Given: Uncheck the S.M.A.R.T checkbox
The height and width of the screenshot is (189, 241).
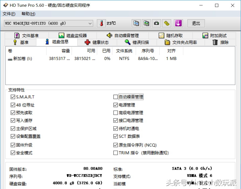Looking at the screenshot, I should (13, 97).
